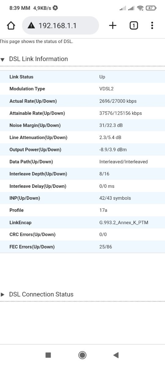Collapse the DSL Link Information section arrow
Screen dimensions: 165x366
point(3,60)
